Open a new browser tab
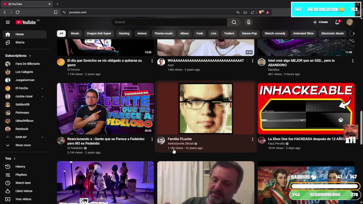This screenshot has width=363, height=204. coord(57,4)
